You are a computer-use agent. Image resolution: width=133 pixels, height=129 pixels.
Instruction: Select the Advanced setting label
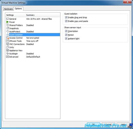14,57
